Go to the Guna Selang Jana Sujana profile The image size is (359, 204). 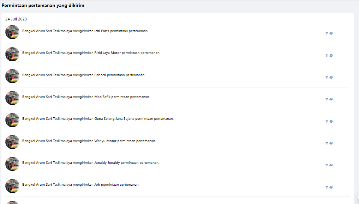(x=114, y=119)
